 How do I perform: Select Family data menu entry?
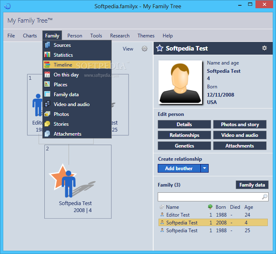pyautogui.click(x=77, y=95)
